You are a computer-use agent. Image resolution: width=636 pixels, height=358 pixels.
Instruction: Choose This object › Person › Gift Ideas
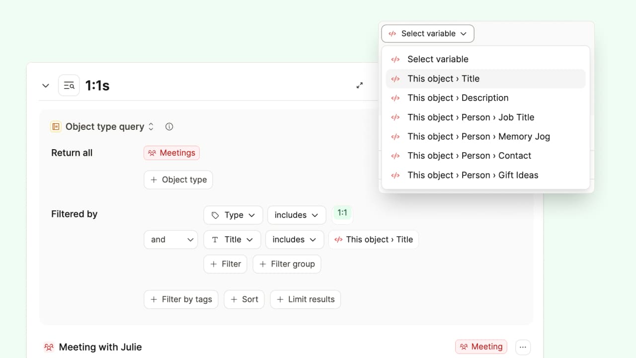click(473, 175)
